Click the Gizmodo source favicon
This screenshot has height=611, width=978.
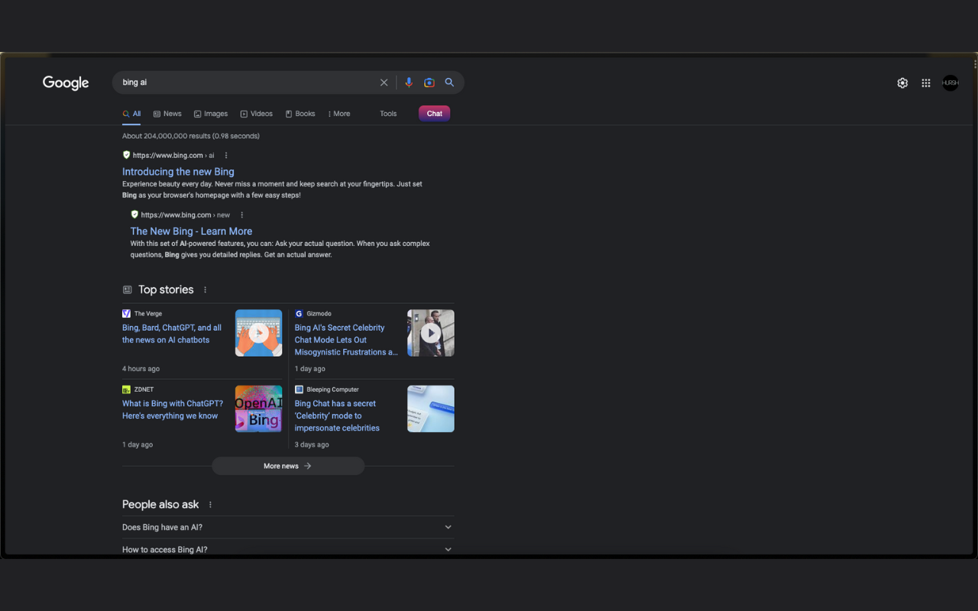(299, 313)
